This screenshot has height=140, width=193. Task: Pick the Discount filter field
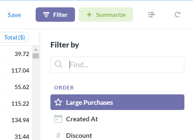[x=79, y=135]
